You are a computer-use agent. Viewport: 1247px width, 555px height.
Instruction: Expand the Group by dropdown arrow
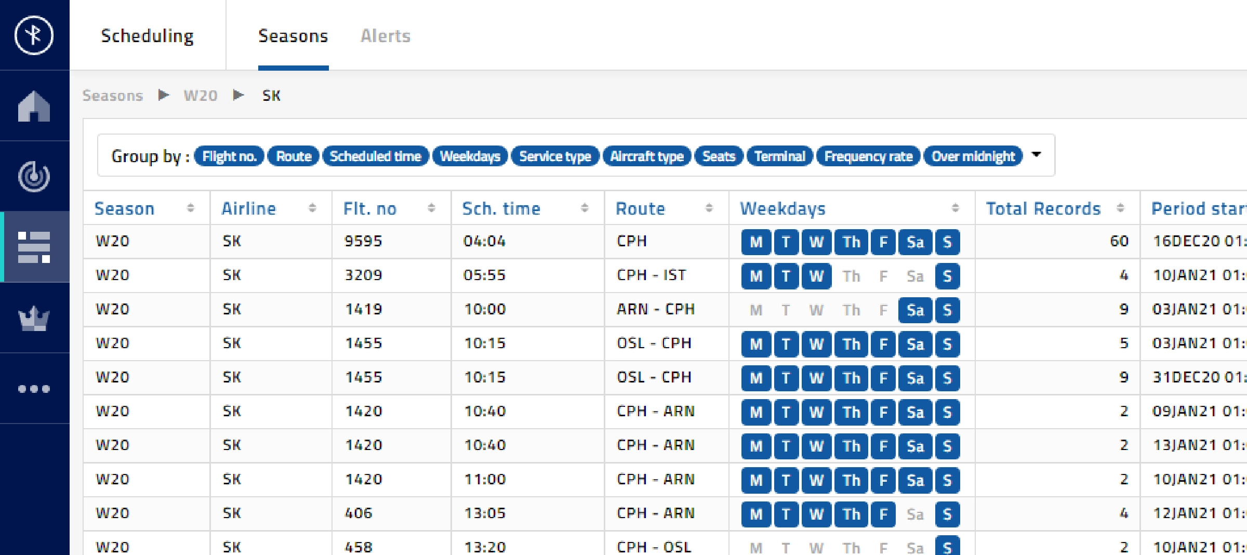pyautogui.click(x=1036, y=155)
